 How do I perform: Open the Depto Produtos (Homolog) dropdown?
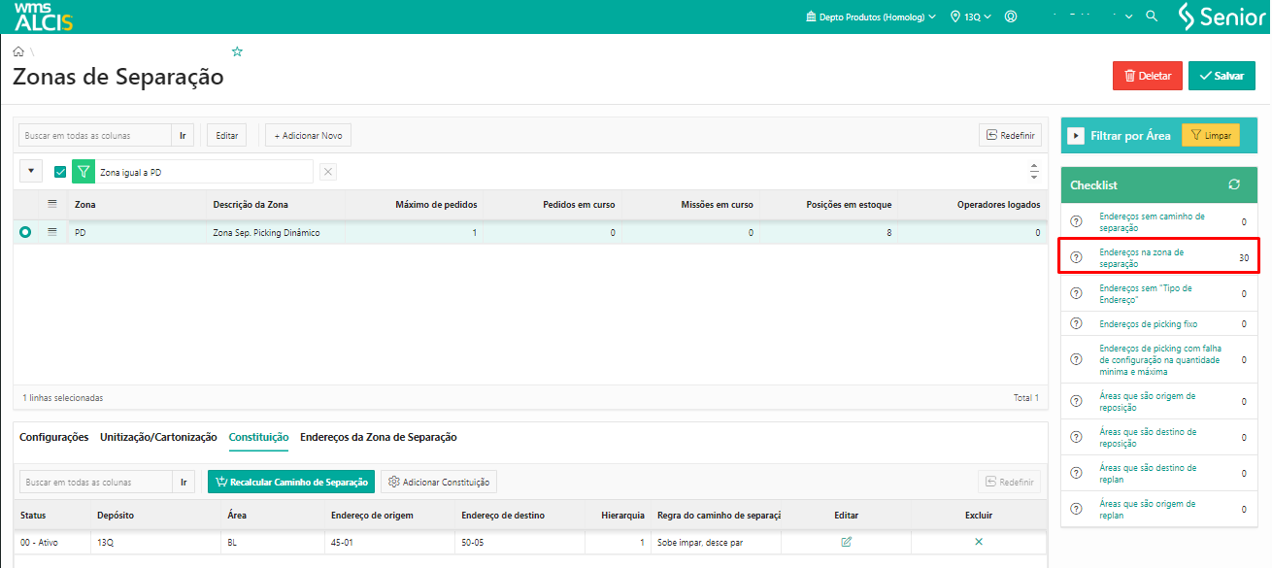click(872, 17)
